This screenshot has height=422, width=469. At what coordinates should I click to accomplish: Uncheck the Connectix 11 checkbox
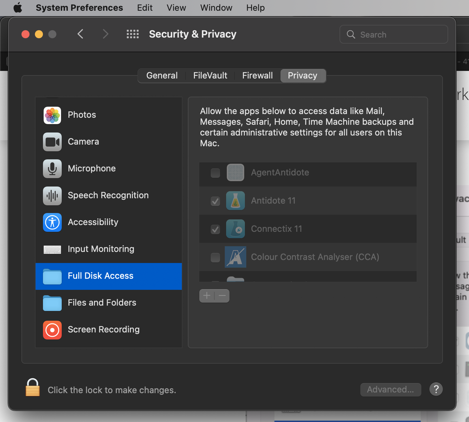tap(215, 229)
